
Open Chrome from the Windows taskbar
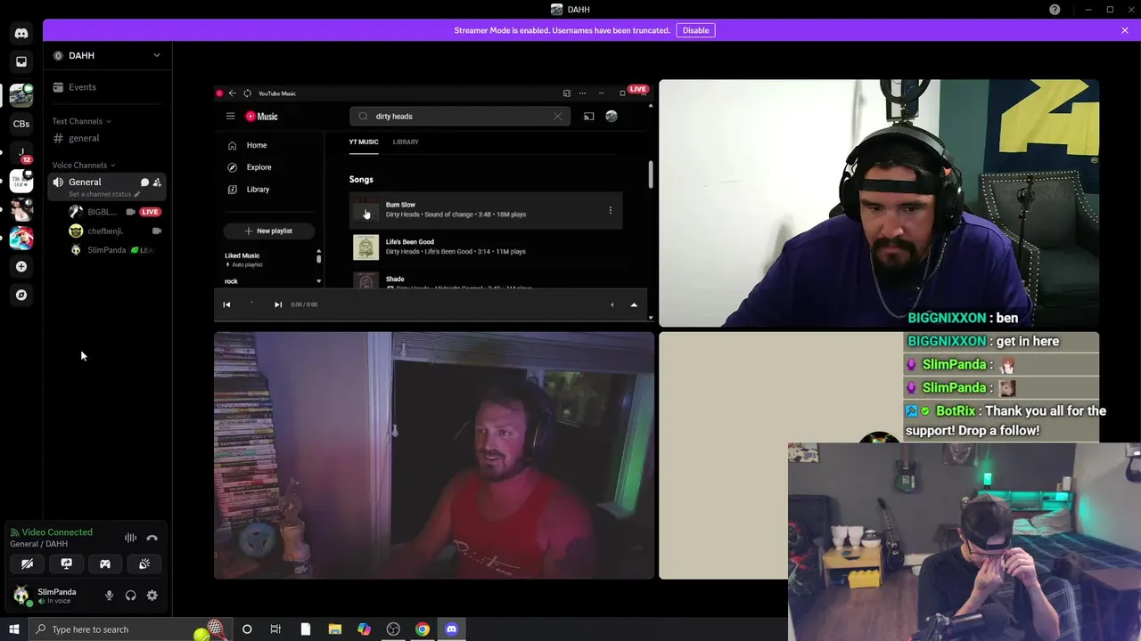pos(423,629)
